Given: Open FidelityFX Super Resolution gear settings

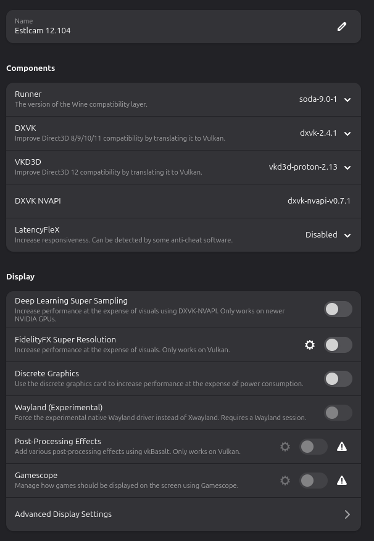Looking at the screenshot, I should coord(310,345).
